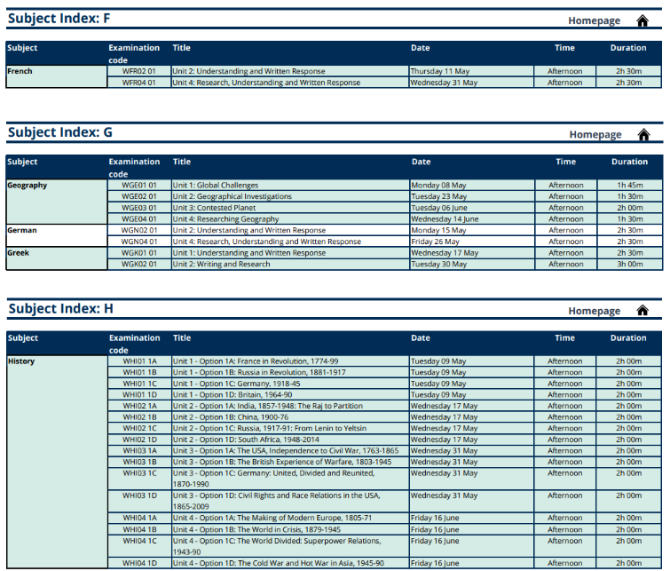Click title Option 1A: France in Revolution
This screenshot has width=670, height=571.
pos(254,361)
